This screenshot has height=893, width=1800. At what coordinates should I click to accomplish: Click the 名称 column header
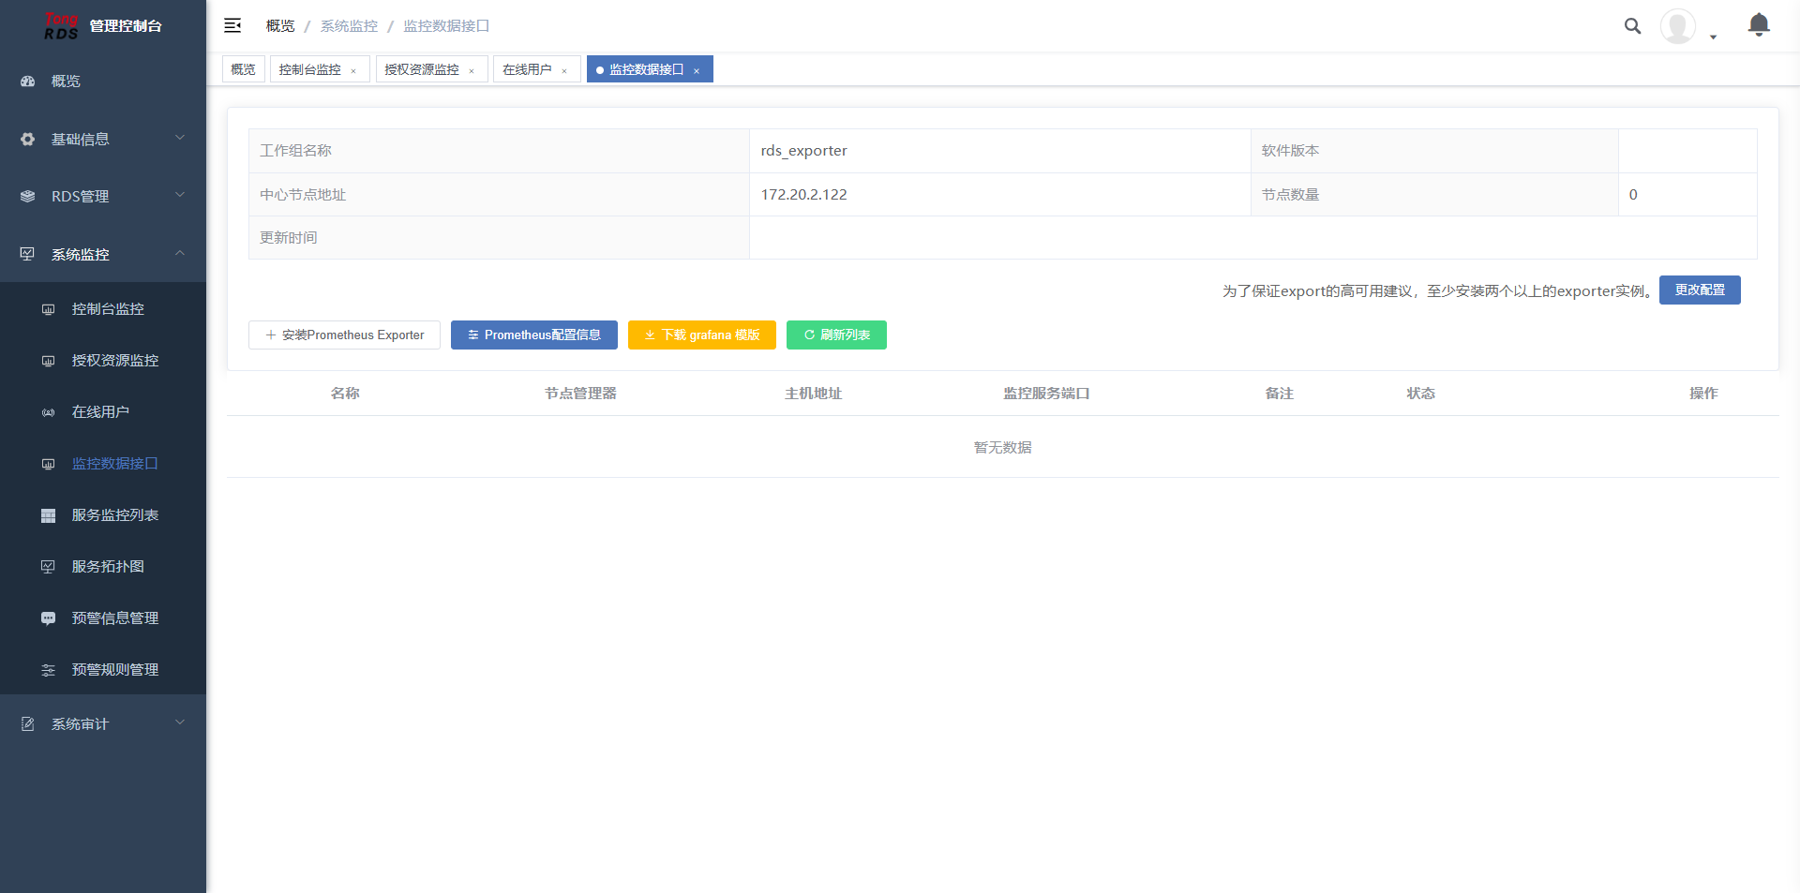345,394
